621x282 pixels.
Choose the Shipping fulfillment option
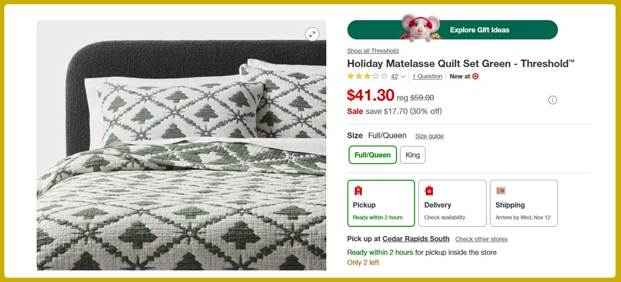pyautogui.click(x=524, y=203)
